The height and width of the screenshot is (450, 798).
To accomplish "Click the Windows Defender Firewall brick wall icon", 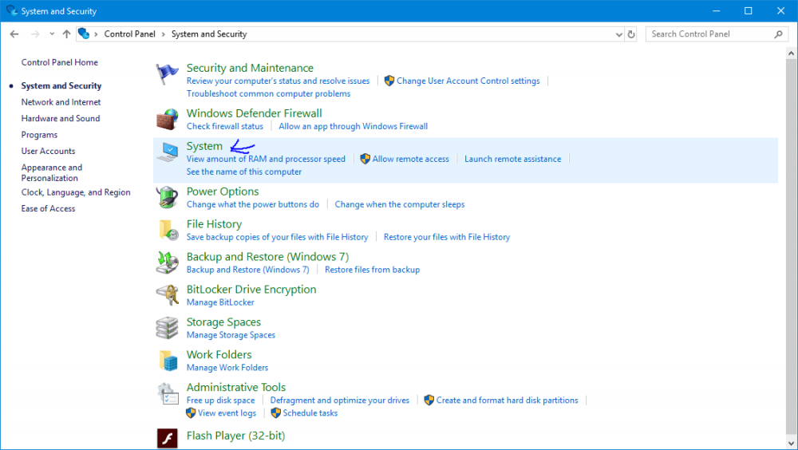I will pos(167,120).
